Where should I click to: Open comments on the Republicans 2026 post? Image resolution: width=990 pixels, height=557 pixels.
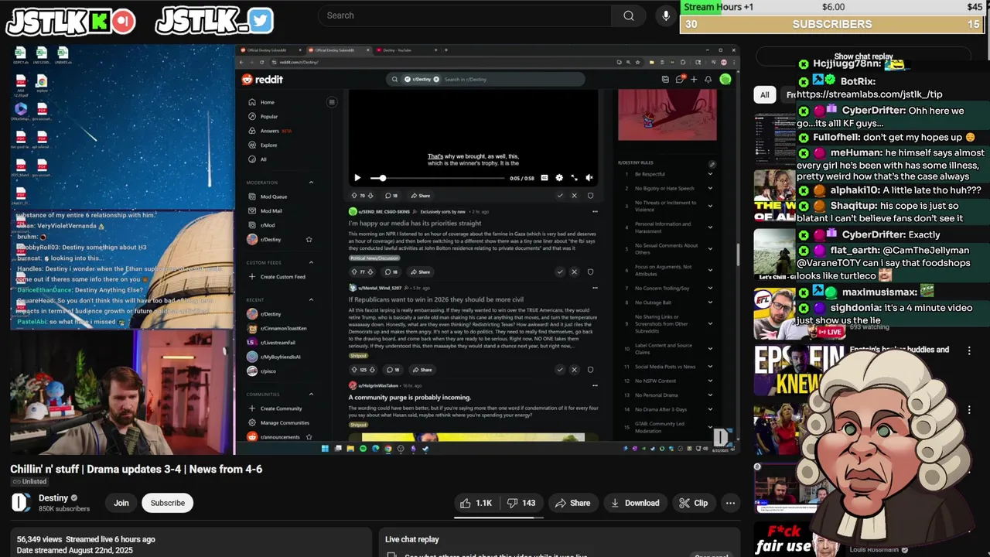393,370
